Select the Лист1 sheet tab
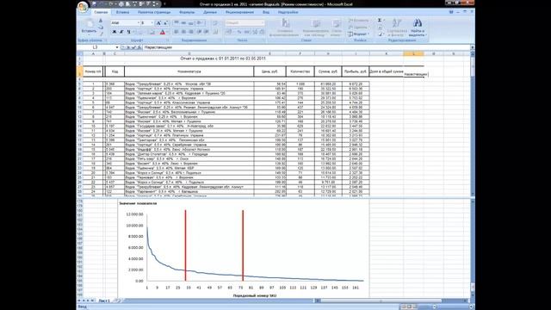 click(104, 301)
